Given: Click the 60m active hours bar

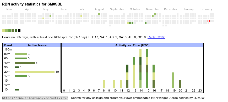Looking at the screenshot, I should pyautogui.click(x=21, y=59).
